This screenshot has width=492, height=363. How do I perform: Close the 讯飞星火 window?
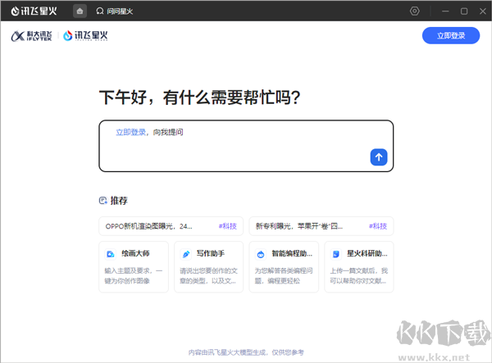pyautogui.click(x=483, y=11)
